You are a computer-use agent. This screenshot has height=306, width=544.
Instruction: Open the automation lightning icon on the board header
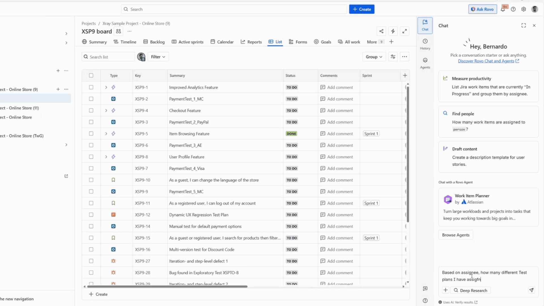click(393, 31)
